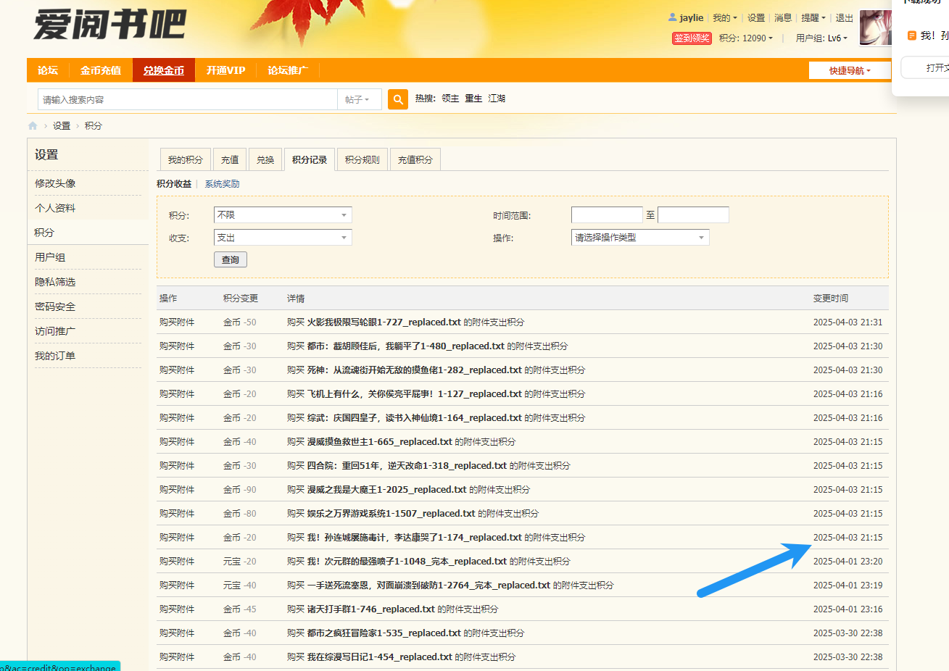Expand the 帖子 search type selector
This screenshot has height=671, width=949.
click(x=358, y=99)
